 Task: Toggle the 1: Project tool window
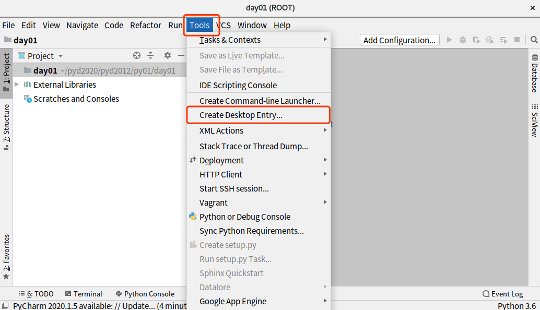pos(6,73)
